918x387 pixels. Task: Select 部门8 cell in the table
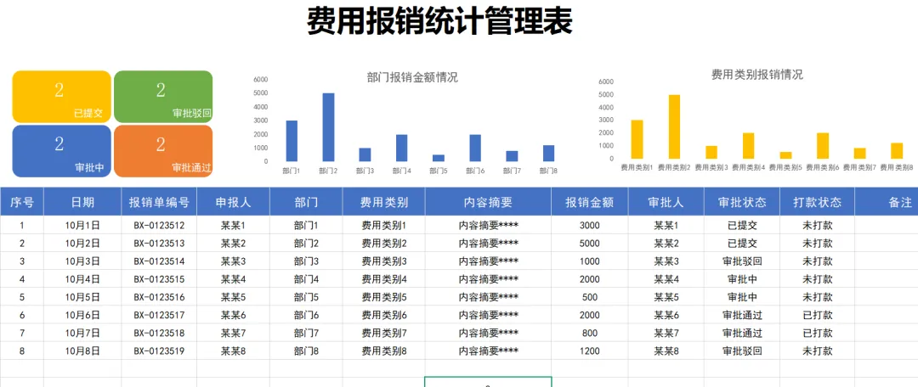pos(306,351)
